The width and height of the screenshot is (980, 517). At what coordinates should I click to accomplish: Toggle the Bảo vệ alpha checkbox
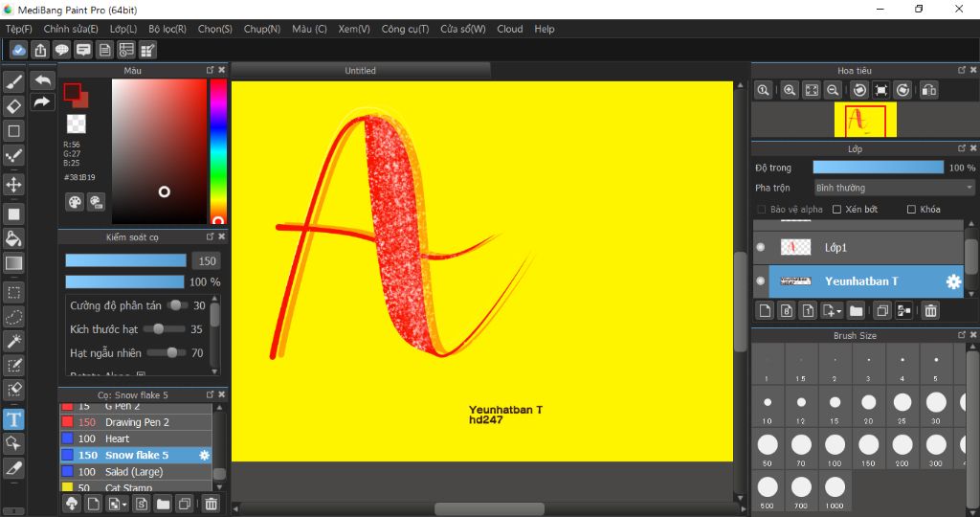click(761, 210)
